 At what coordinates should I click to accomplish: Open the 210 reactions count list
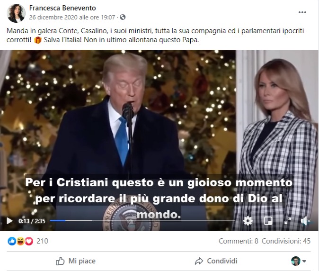click(42, 241)
